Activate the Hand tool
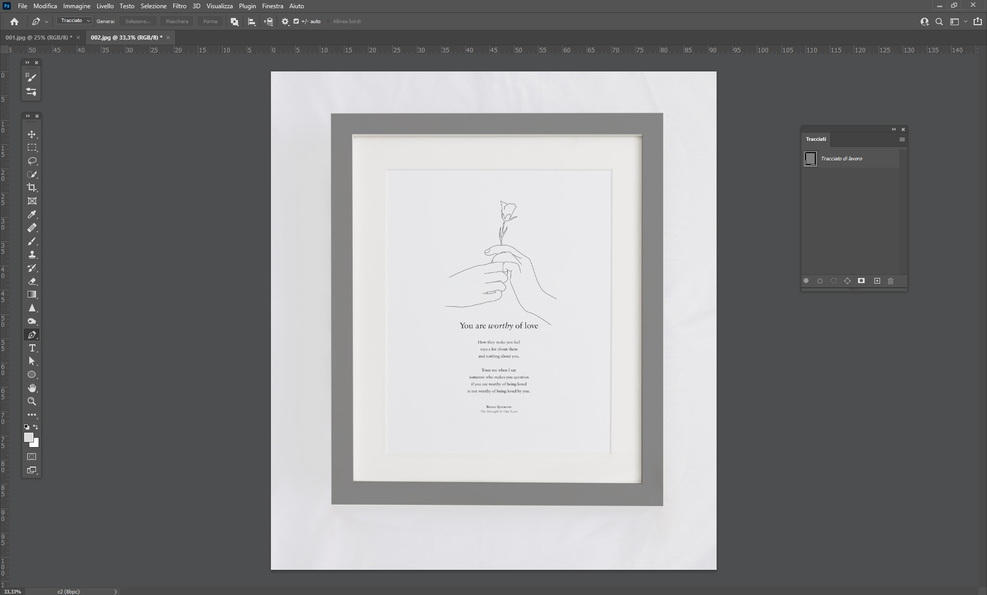 32,388
